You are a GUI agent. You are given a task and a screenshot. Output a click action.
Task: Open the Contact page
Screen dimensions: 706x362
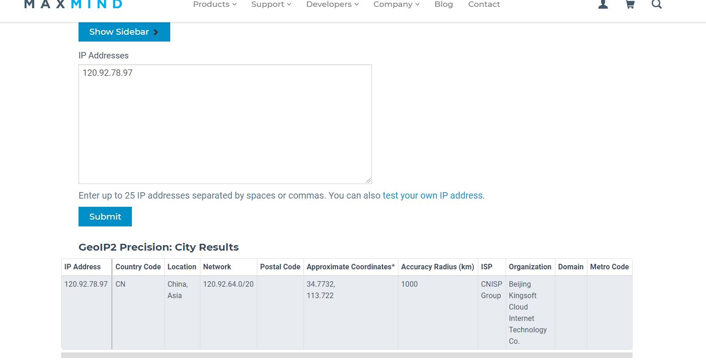(x=484, y=4)
